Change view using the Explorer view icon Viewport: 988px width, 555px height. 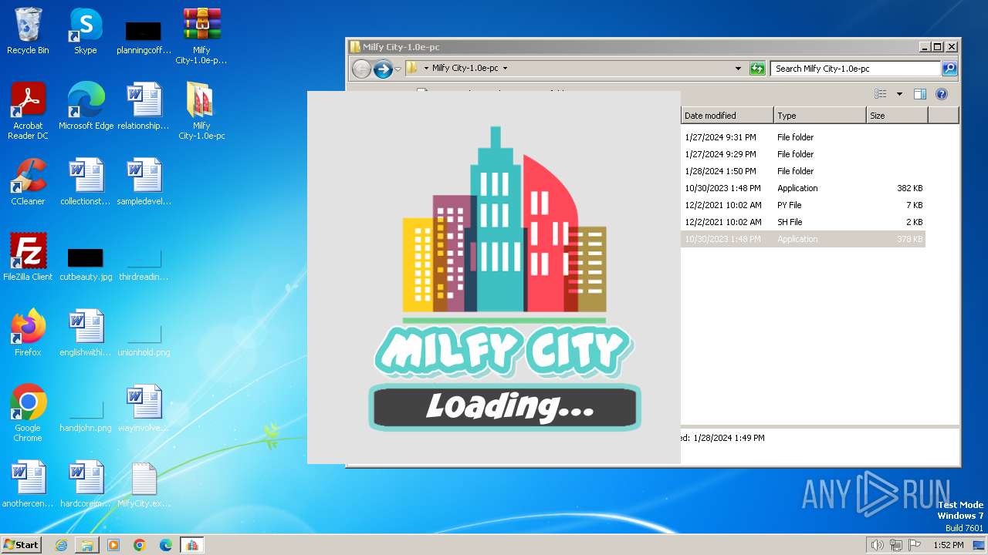point(881,94)
